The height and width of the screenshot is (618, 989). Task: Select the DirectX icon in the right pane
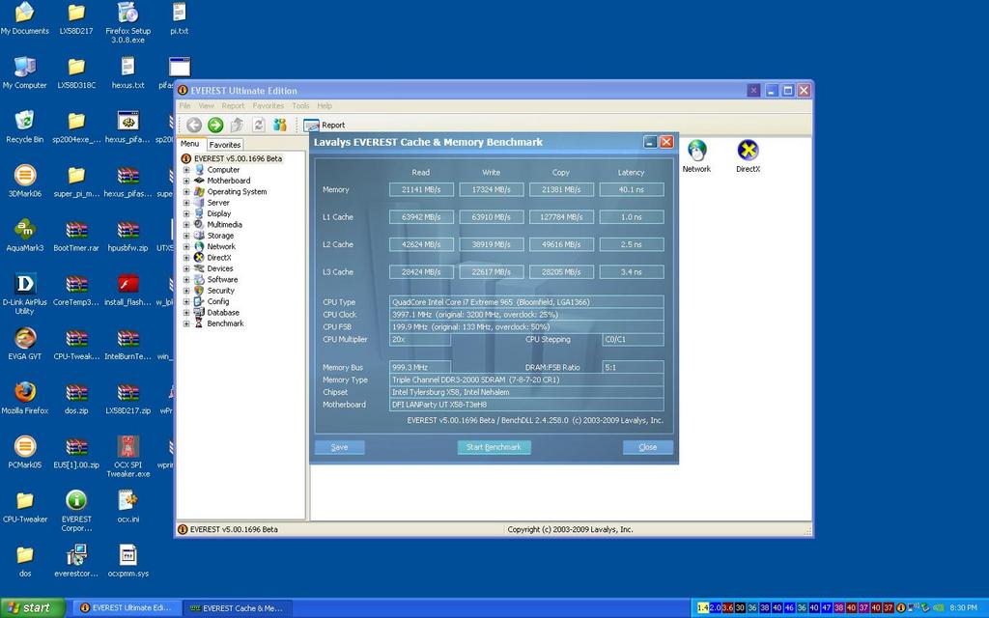(749, 155)
